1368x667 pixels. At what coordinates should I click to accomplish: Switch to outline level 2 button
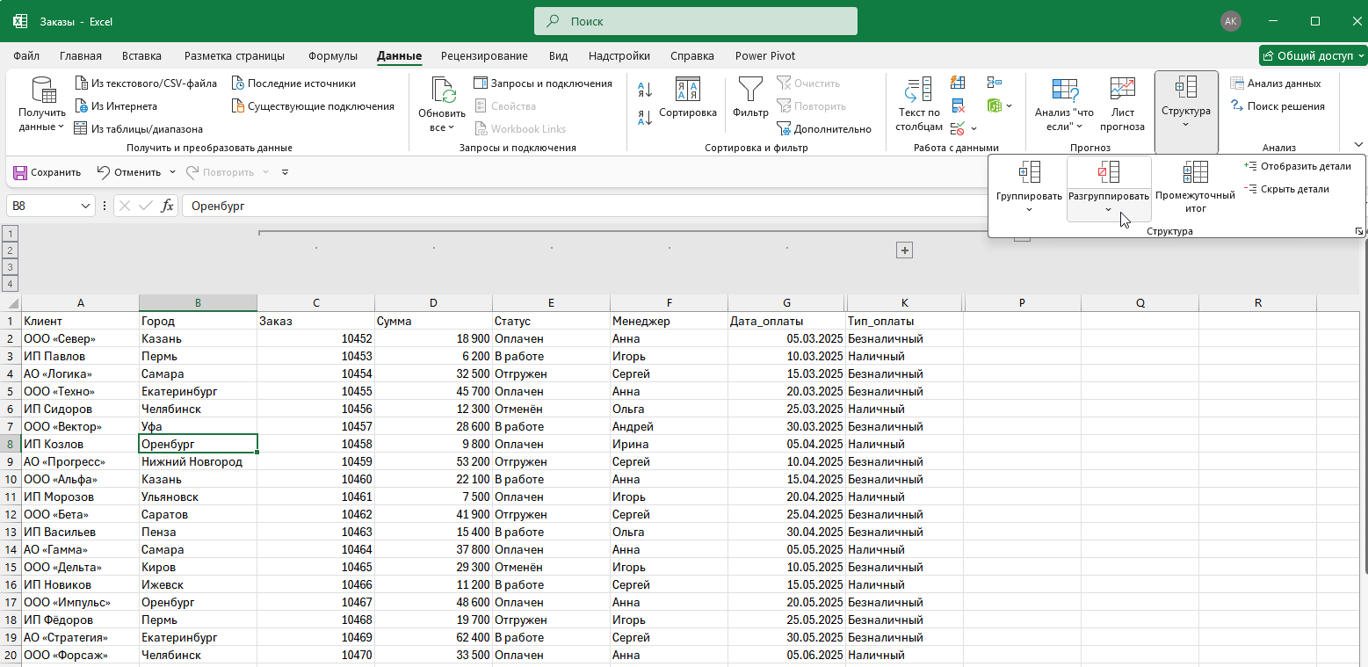tap(11, 250)
